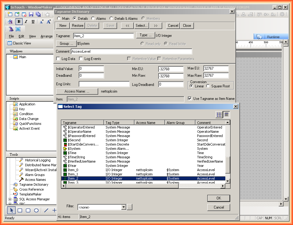Open the filter ellipsis button
The height and width of the screenshot is (225, 293).
129,207
